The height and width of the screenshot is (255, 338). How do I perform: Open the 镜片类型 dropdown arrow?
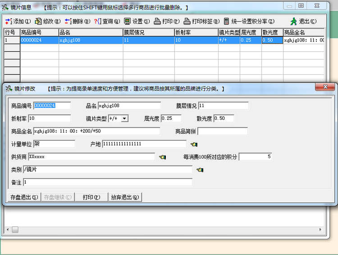[x=124, y=118]
